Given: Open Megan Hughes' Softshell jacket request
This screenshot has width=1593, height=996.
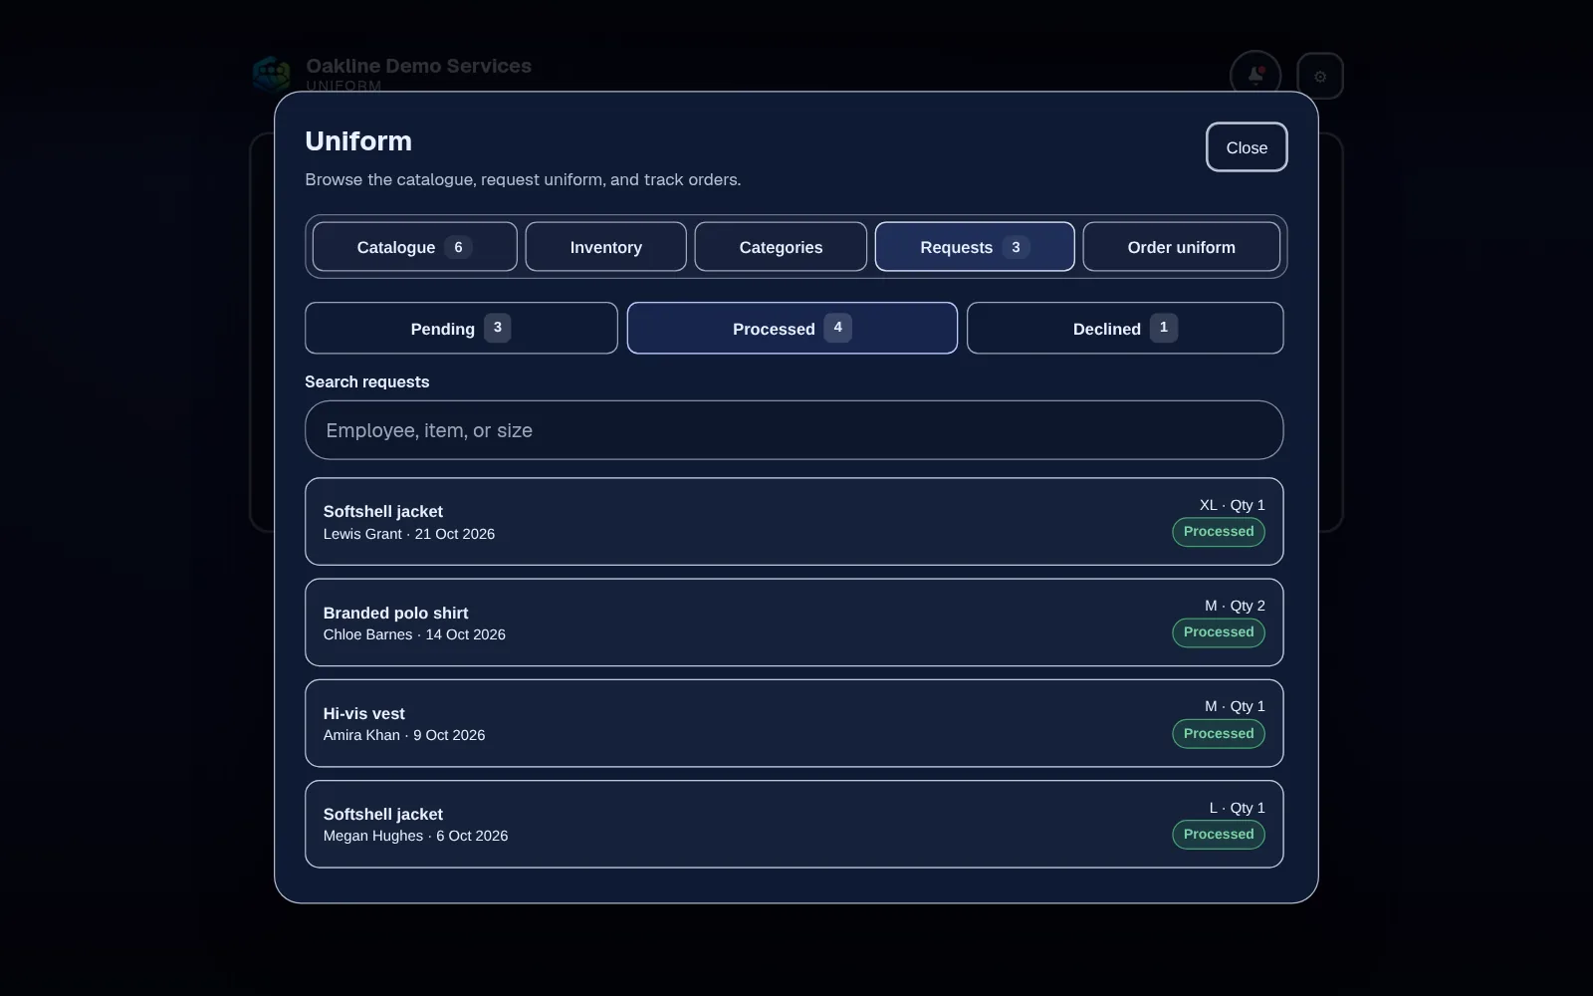Looking at the screenshot, I should pos(794,824).
